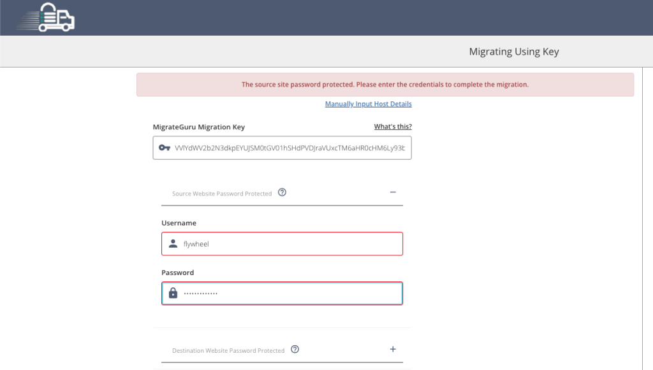Image resolution: width=653 pixels, height=370 pixels.
Task: Click the source site password protected alert
Action: click(385, 85)
